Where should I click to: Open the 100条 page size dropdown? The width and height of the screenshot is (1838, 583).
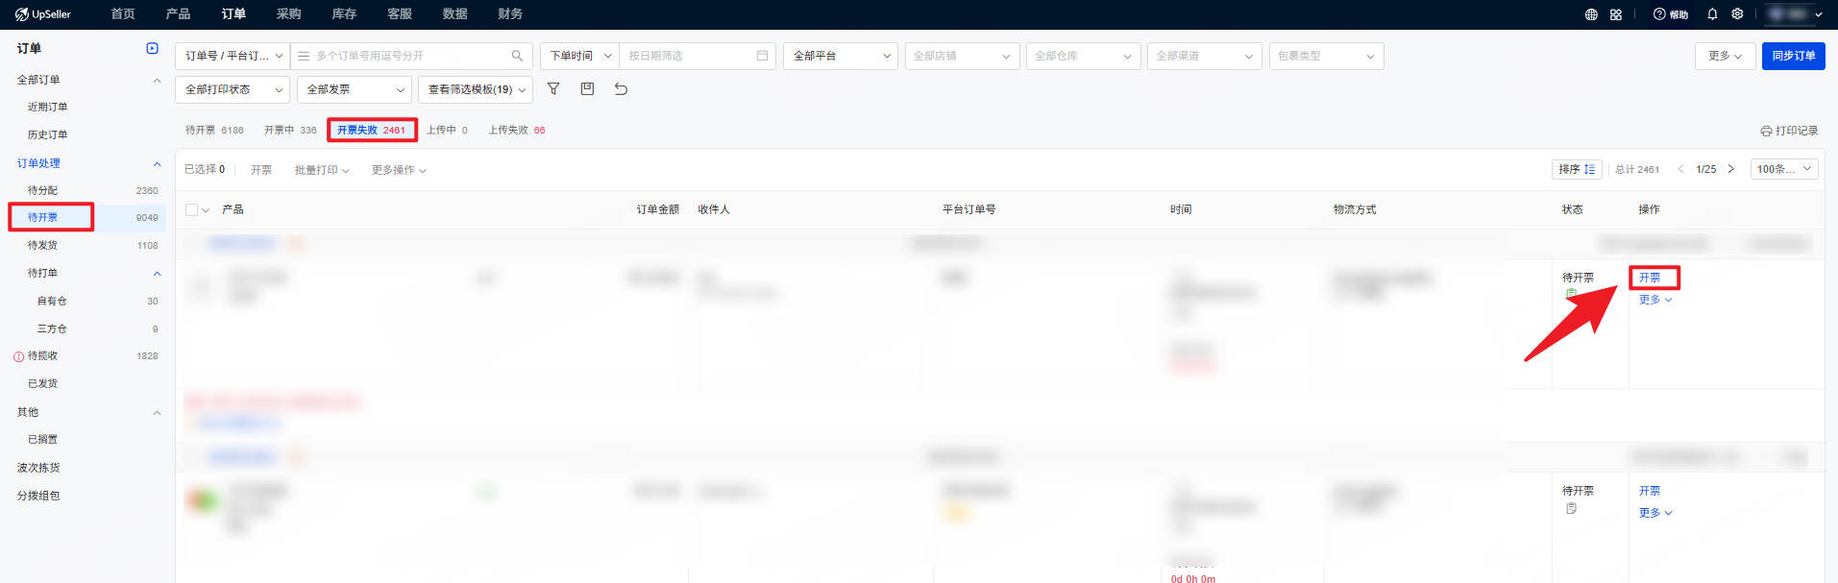coord(1784,169)
